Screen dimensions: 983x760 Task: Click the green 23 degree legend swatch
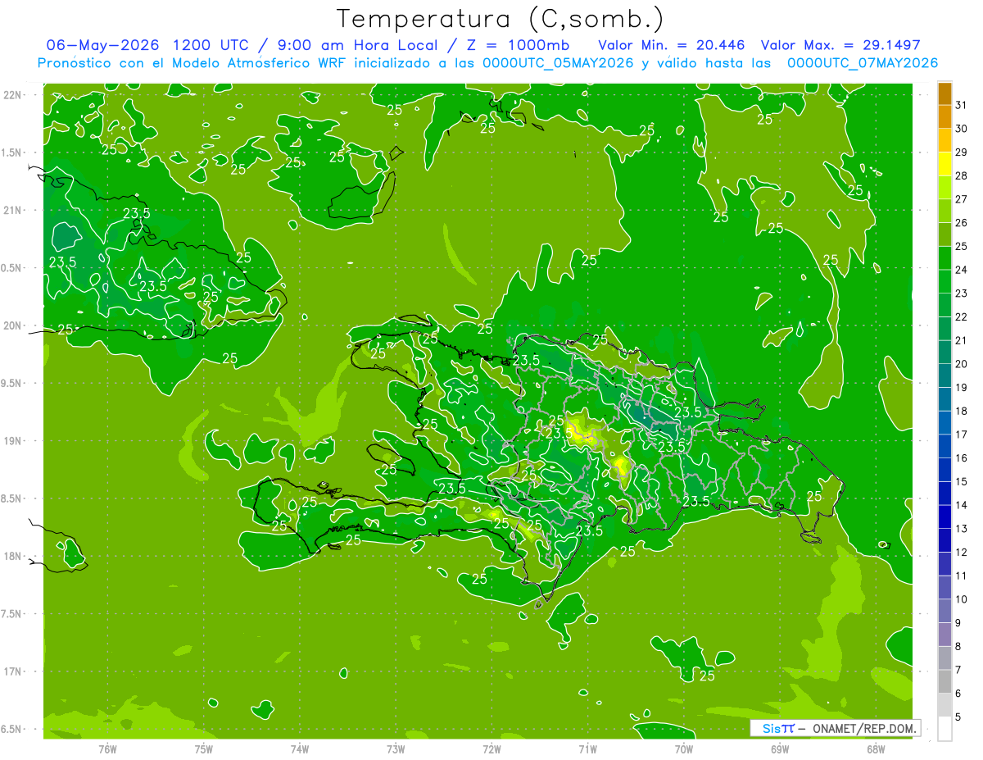pyautogui.click(x=944, y=282)
